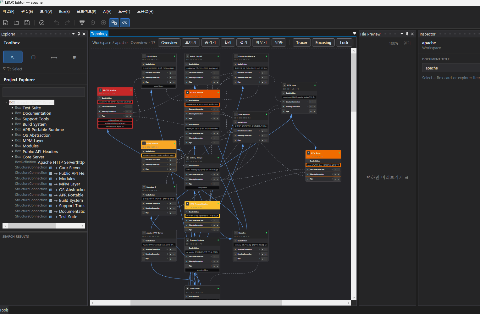
Task: Click the stacked-bars filter toolbar icon
Action: coord(82,23)
